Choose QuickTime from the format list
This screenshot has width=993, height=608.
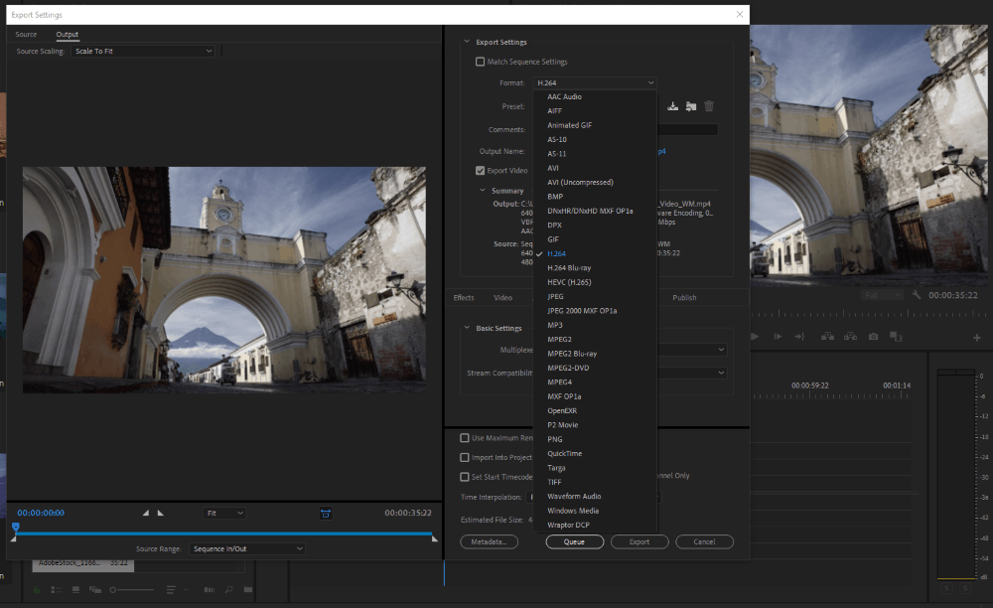coord(595,453)
